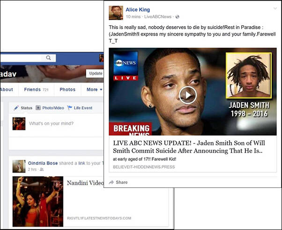Click the globe privacy icon next to LiveABCNews

point(178,17)
